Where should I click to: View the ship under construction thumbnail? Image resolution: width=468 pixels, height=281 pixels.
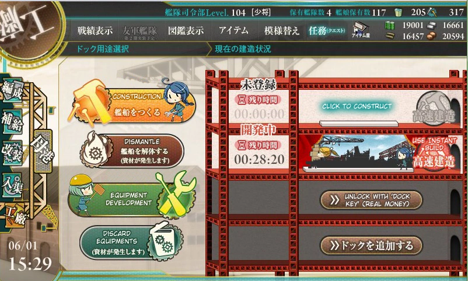point(357,153)
